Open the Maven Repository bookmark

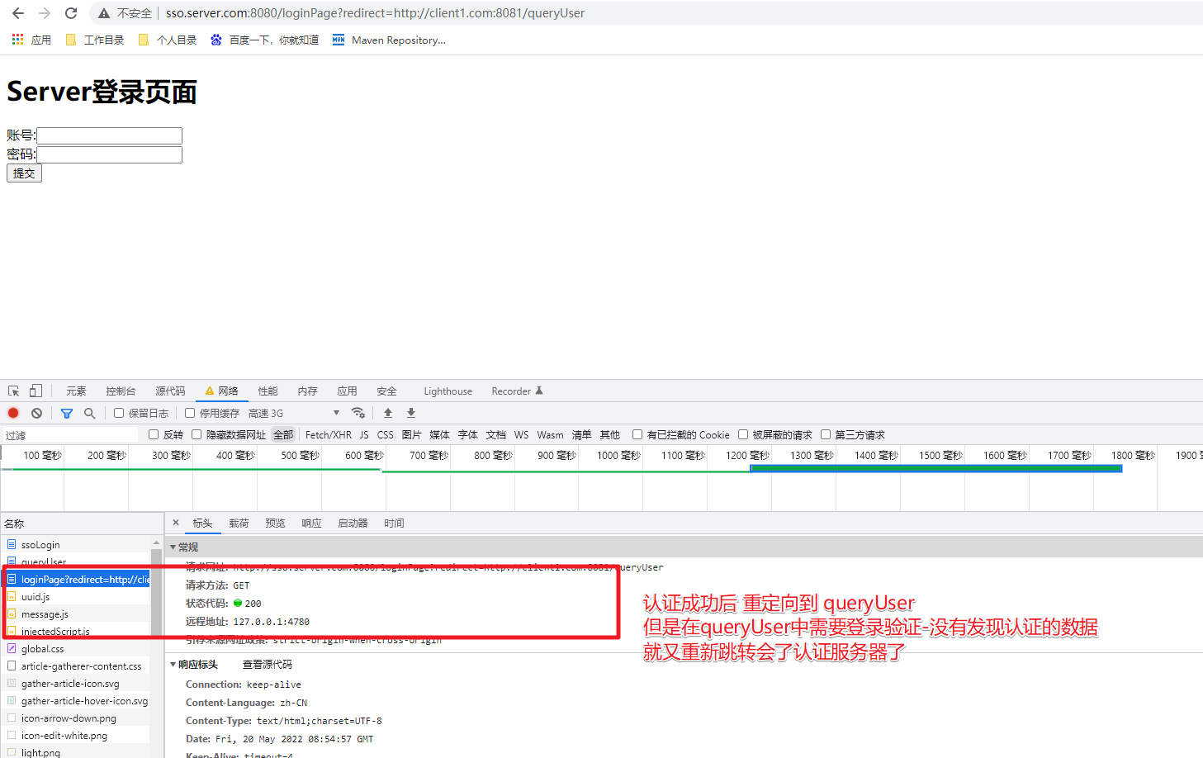click(389, 40)
